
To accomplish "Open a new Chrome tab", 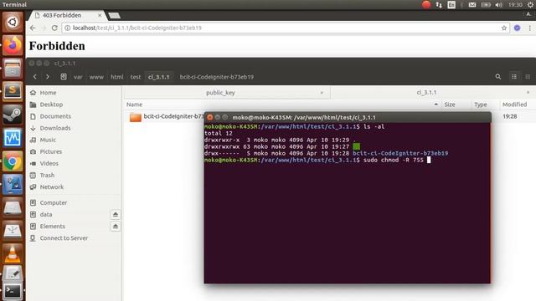I will pos(114,15).
